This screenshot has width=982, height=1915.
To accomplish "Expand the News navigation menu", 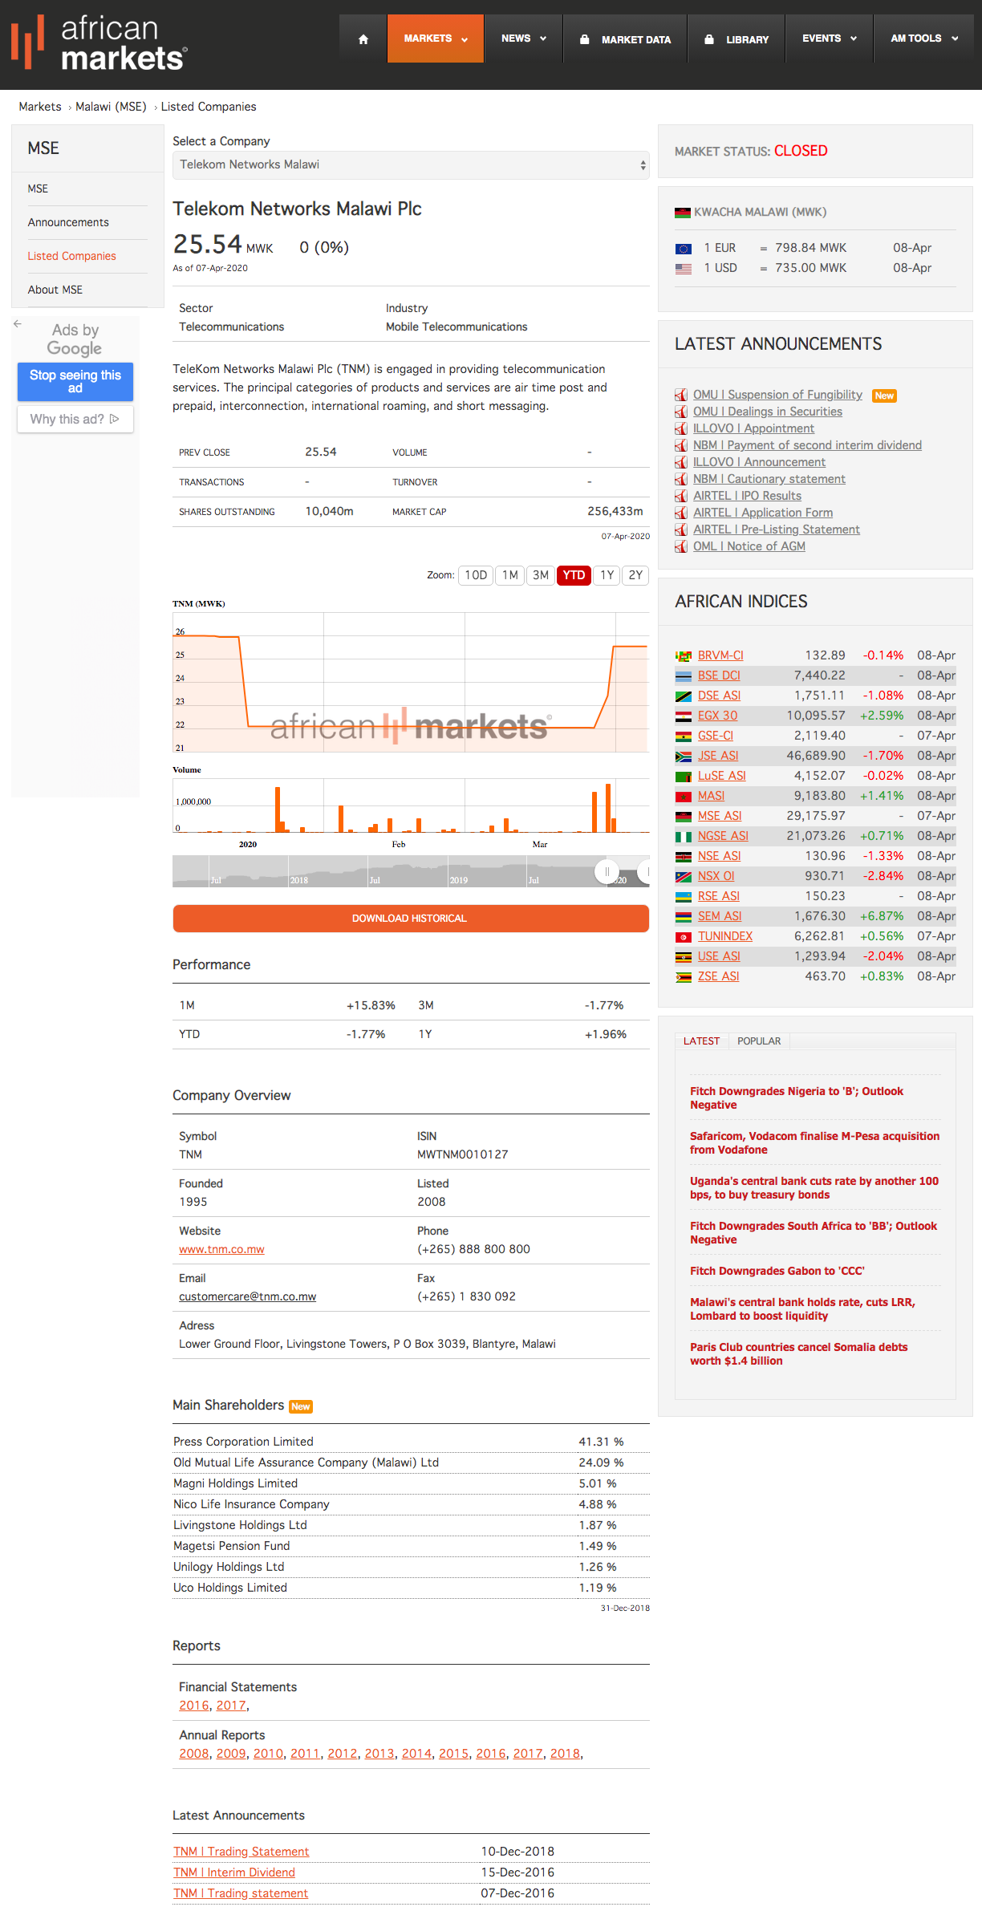I will 524,39.
